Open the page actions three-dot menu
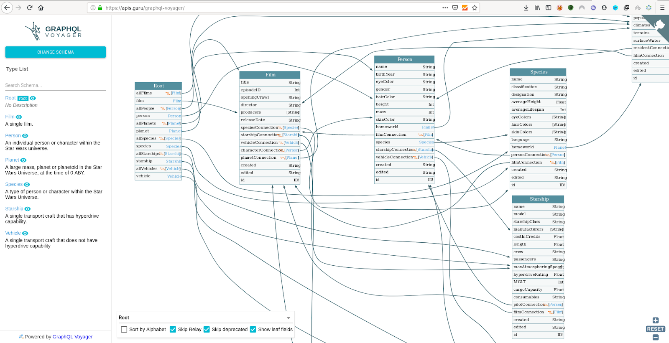669x343 pixels. click(445, 8)
